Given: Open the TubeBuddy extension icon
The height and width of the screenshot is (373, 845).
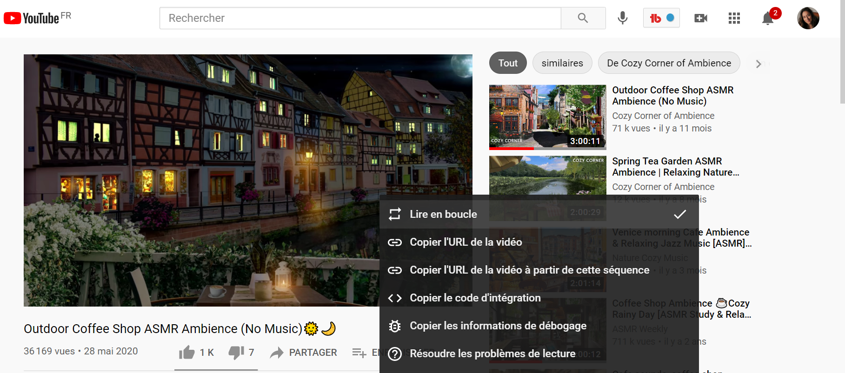Looking at the screenshot, I should pos(661,18).
